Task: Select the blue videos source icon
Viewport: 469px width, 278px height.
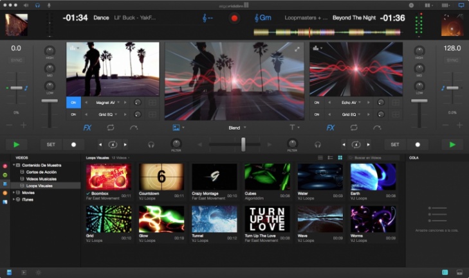Action: pyautogui.click(x=5, y=184)
